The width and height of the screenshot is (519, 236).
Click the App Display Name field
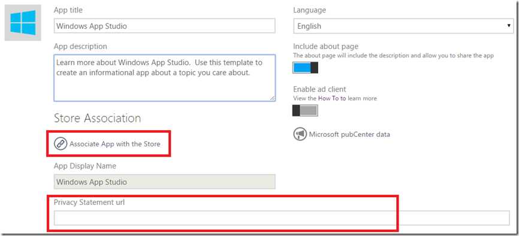click(164, 182)
